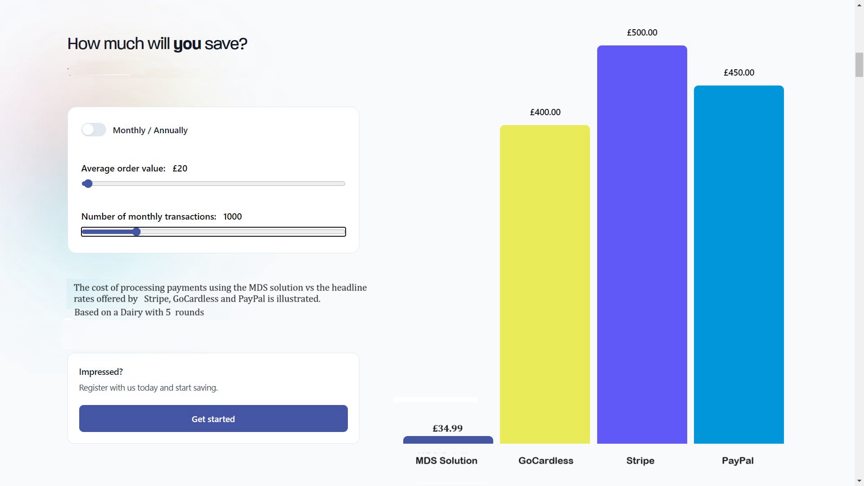Click the GoCardless axis label

(x=545, y=461)
